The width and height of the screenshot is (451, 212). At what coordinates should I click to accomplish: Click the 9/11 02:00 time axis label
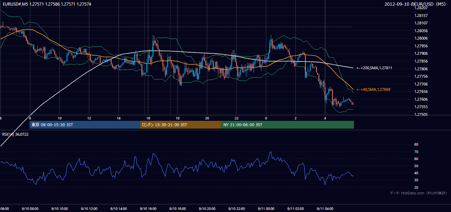[295, 208]
